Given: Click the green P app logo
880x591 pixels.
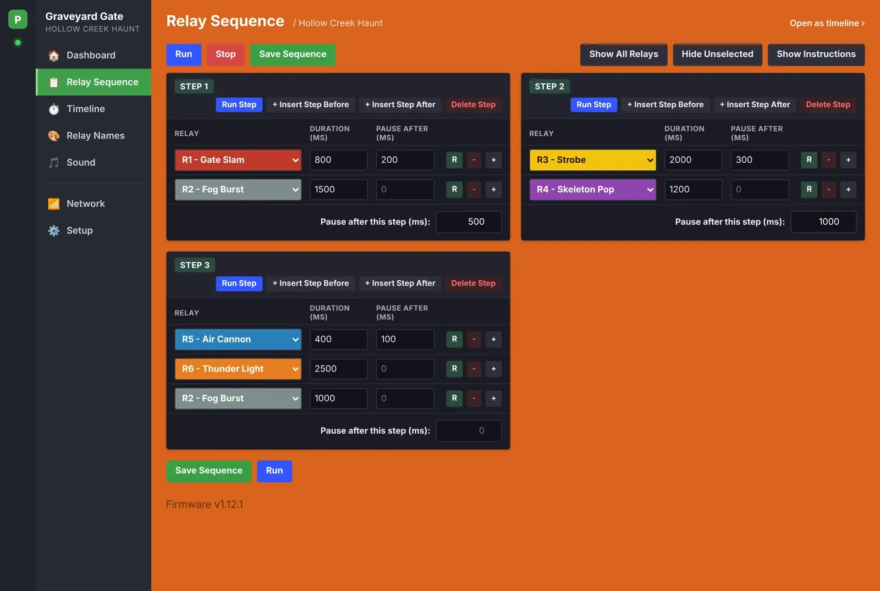Looking at the screenshot, I should [x=18, y=20].
